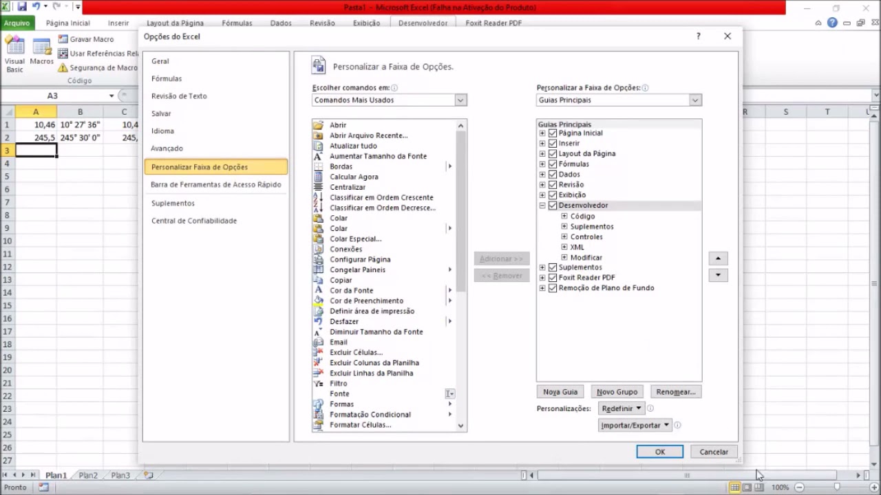The height and width of the screenshot is (495, 881).
Task: Expand the XML group in tree
Action: tap(564, 247)
